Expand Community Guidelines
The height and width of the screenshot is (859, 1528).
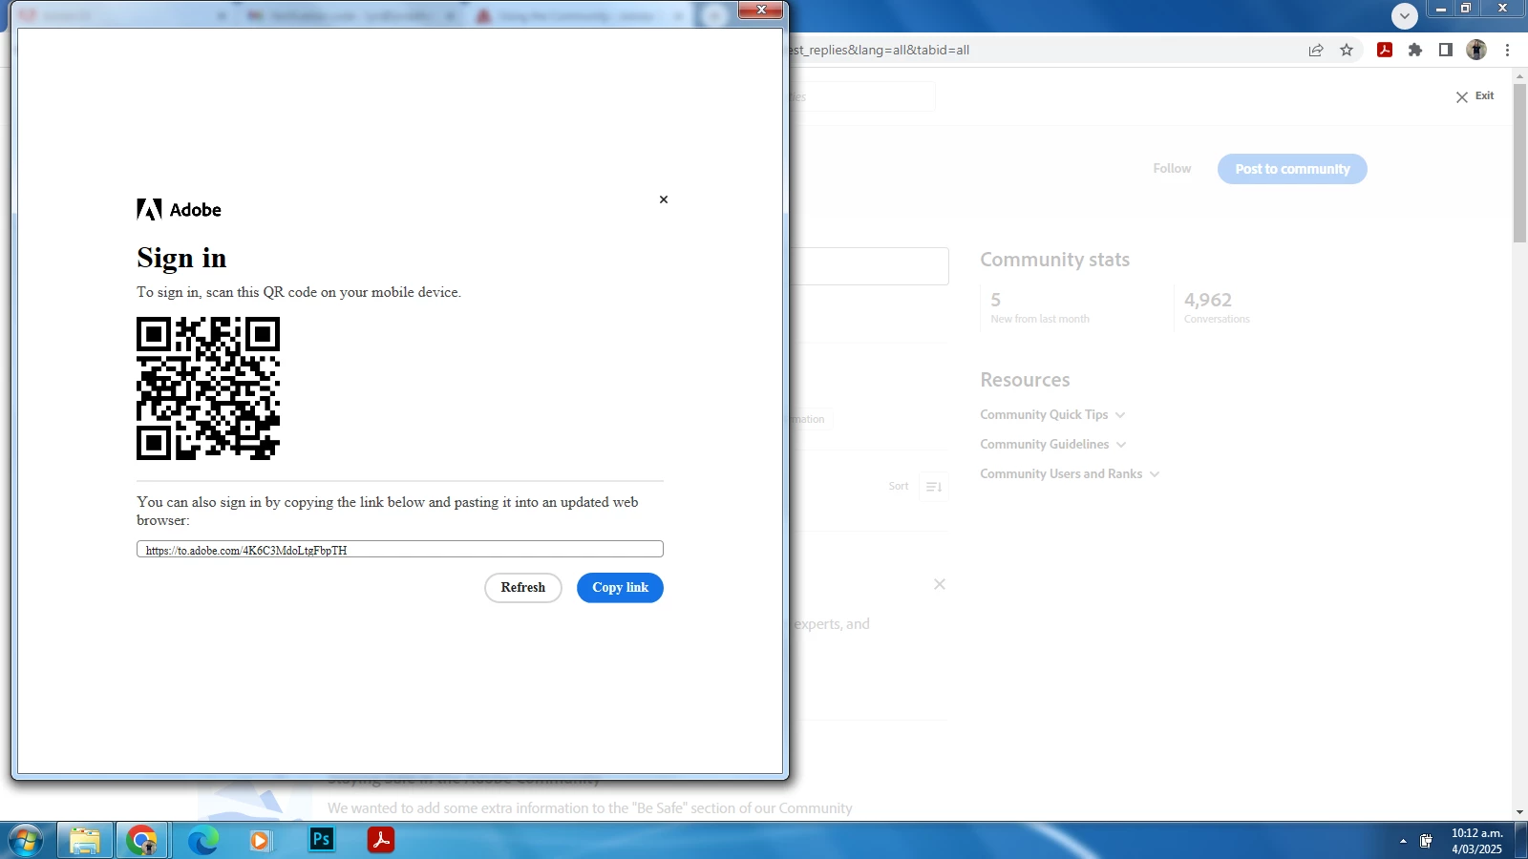1053,445
